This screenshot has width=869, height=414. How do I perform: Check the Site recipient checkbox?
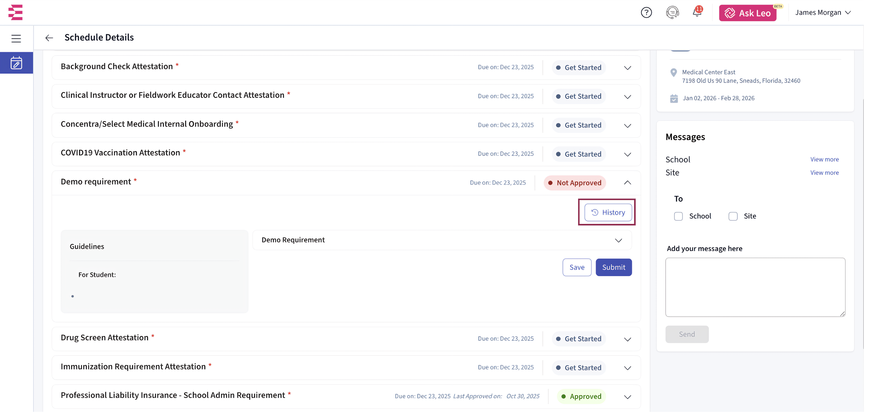pos(733,216)
